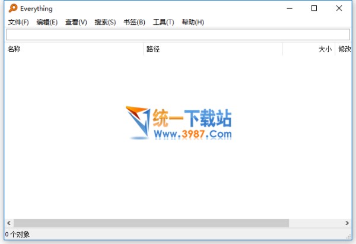Focus the search input box
This screenshot has height=244, width=356.
click(177, 34)
